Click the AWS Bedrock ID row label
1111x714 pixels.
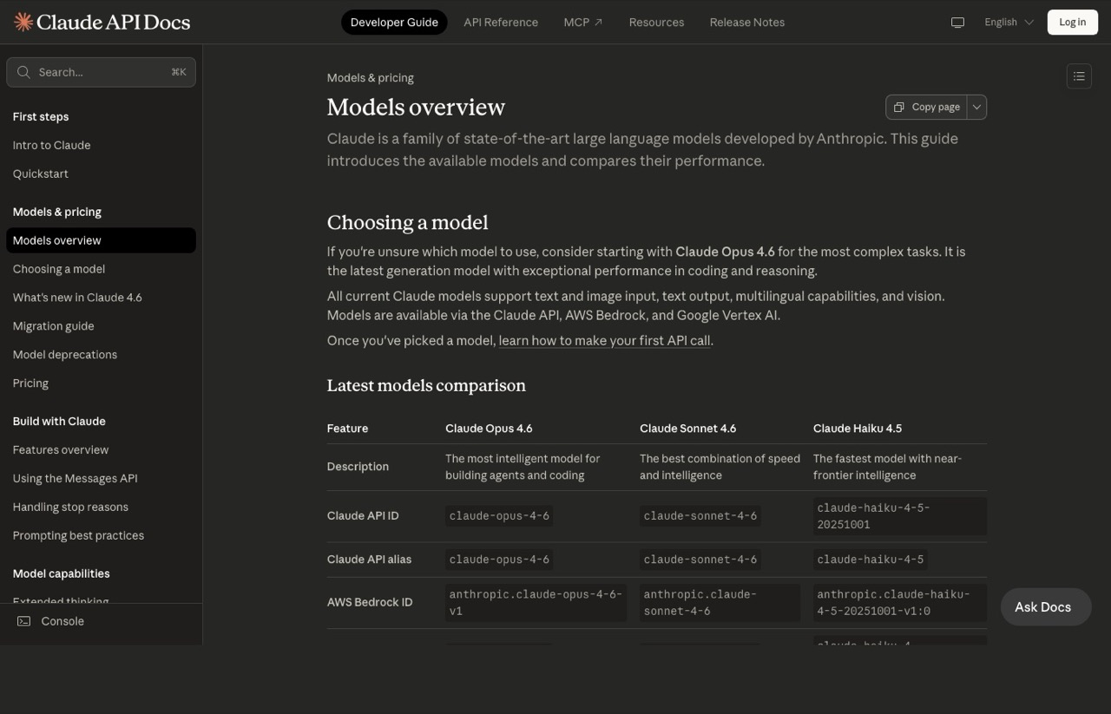click(x=370, y=602)
